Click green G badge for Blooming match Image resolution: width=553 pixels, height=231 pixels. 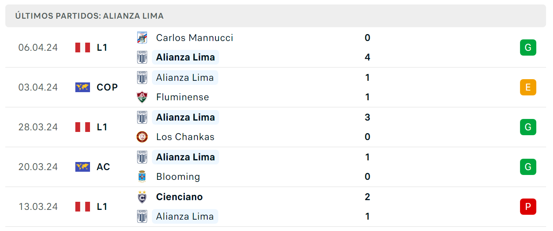[x=528, y=167]
